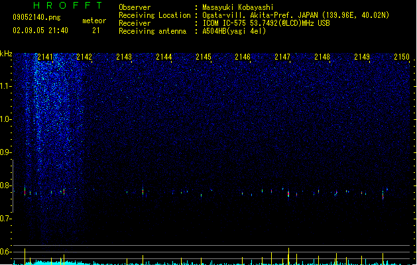Image resolution: width=417 pixels, height=265 pixels.
Task: Click the 2143 time marker
Action: click(x=124, y=57)
